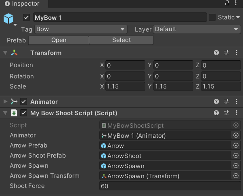Open the Layer dropdown showing Default
This screenshot has width=243, height=196.
tap(197, 29)
